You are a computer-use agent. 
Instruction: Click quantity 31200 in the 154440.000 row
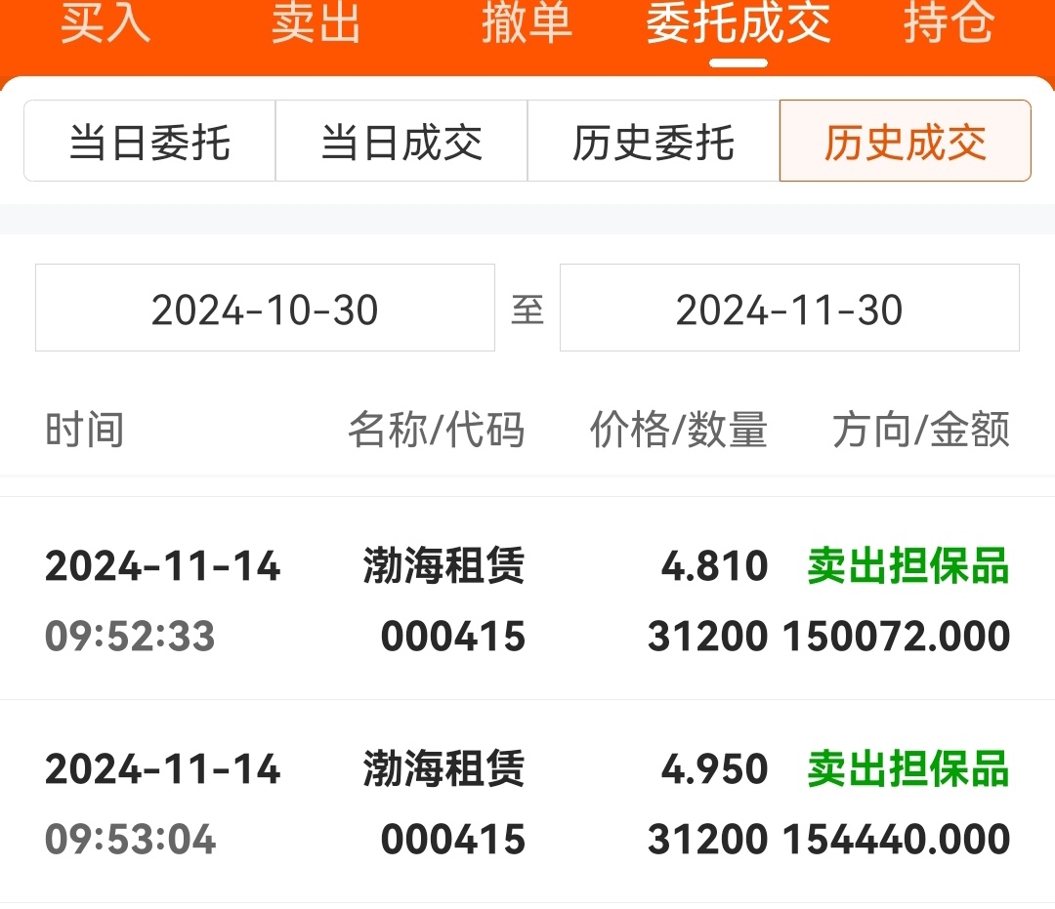click(x=708, y=839)
